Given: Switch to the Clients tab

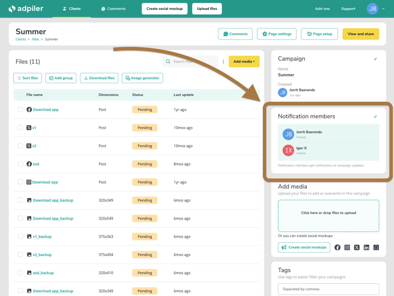Looking at the screenshot, I should pos(72,8).
